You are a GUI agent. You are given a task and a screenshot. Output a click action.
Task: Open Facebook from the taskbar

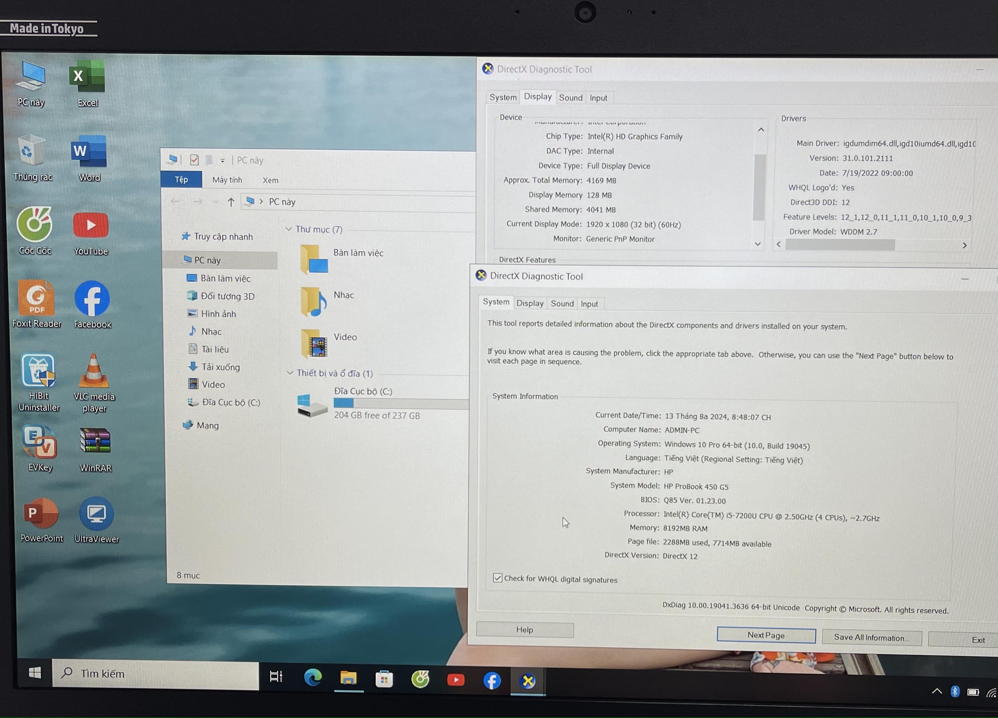492,681
